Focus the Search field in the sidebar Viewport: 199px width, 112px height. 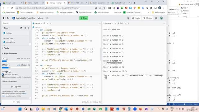pyautogui.click(x=16, y=23)
